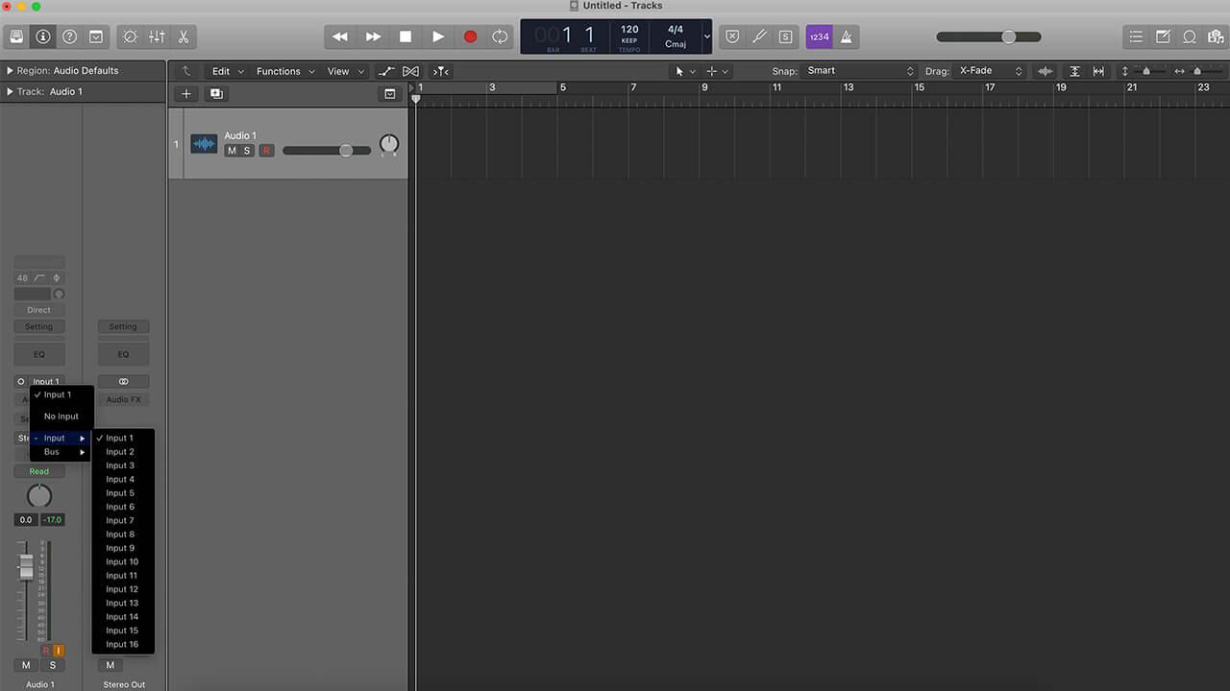
Task: Select Input 16 in the submenu
Action: coord(123,645)
